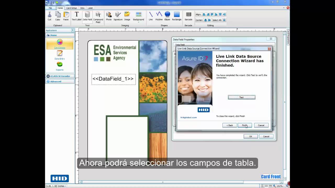The width and height of the screenshot is (335, 188).
Task: Click the save icon in quick access toolbar
Action: click(x=52, y=3)
